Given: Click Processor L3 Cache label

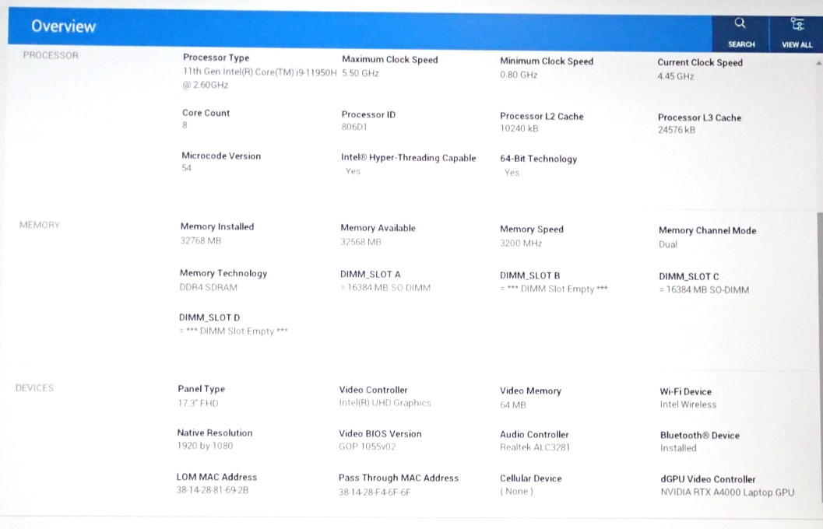Looking at the screenshot, I should coord(700,118).
